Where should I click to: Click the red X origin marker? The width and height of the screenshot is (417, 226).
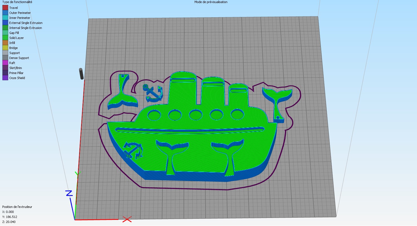pos(127,219)
